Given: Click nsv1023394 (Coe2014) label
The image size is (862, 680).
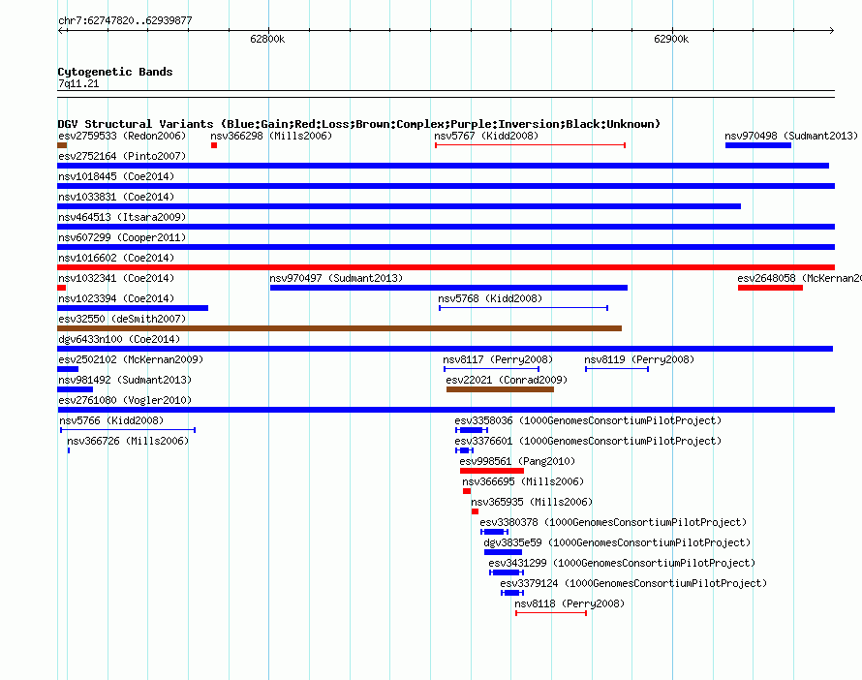Looking at the screenshot, I should pos(116,298).
